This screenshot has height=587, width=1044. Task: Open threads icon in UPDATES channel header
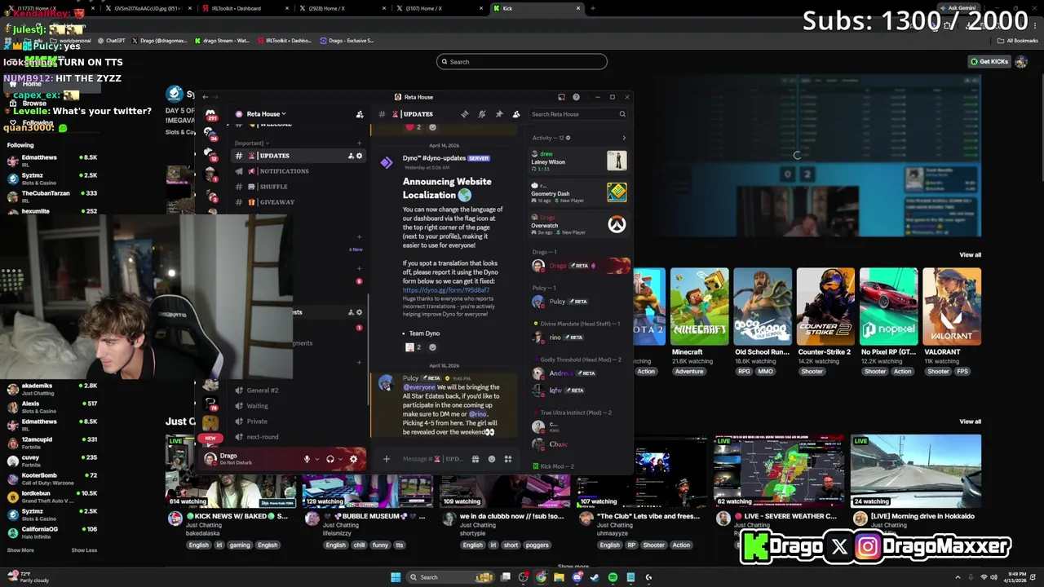465,114
